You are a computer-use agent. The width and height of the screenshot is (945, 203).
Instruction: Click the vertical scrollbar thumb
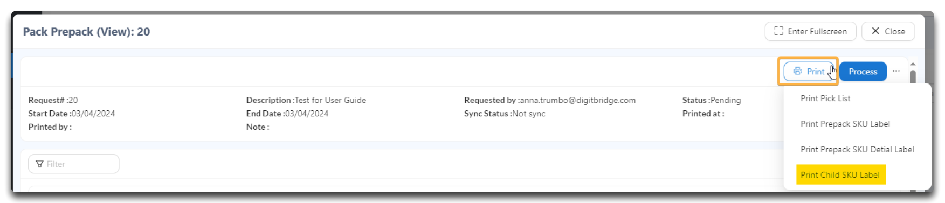(913, 76)
